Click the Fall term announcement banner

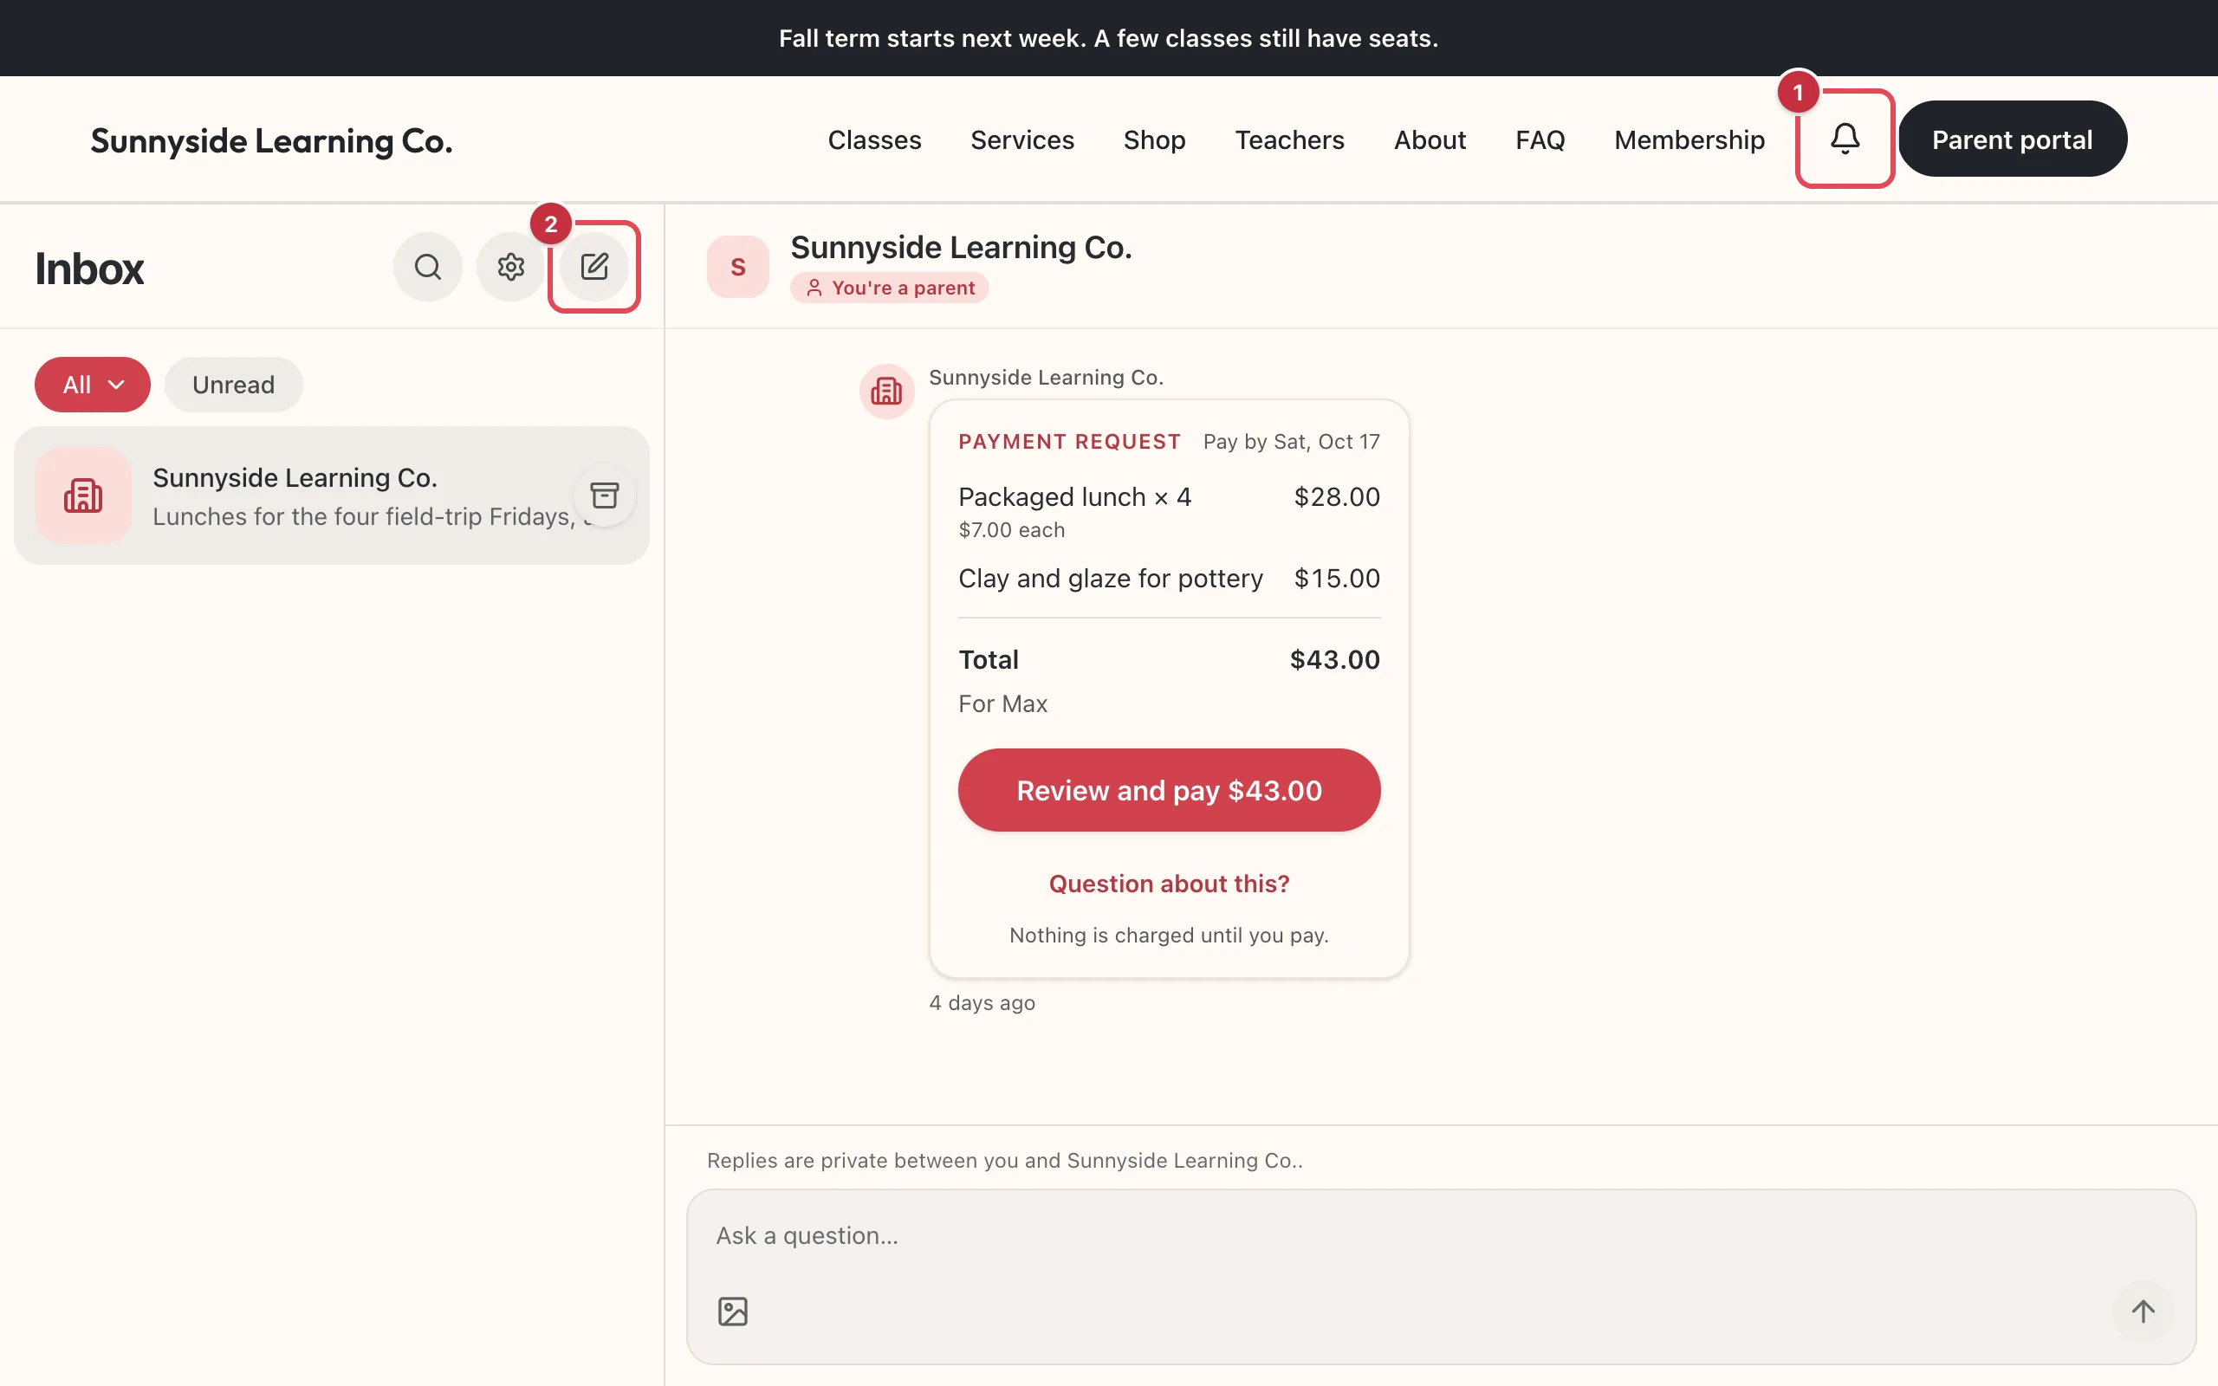coord(1109,37)
